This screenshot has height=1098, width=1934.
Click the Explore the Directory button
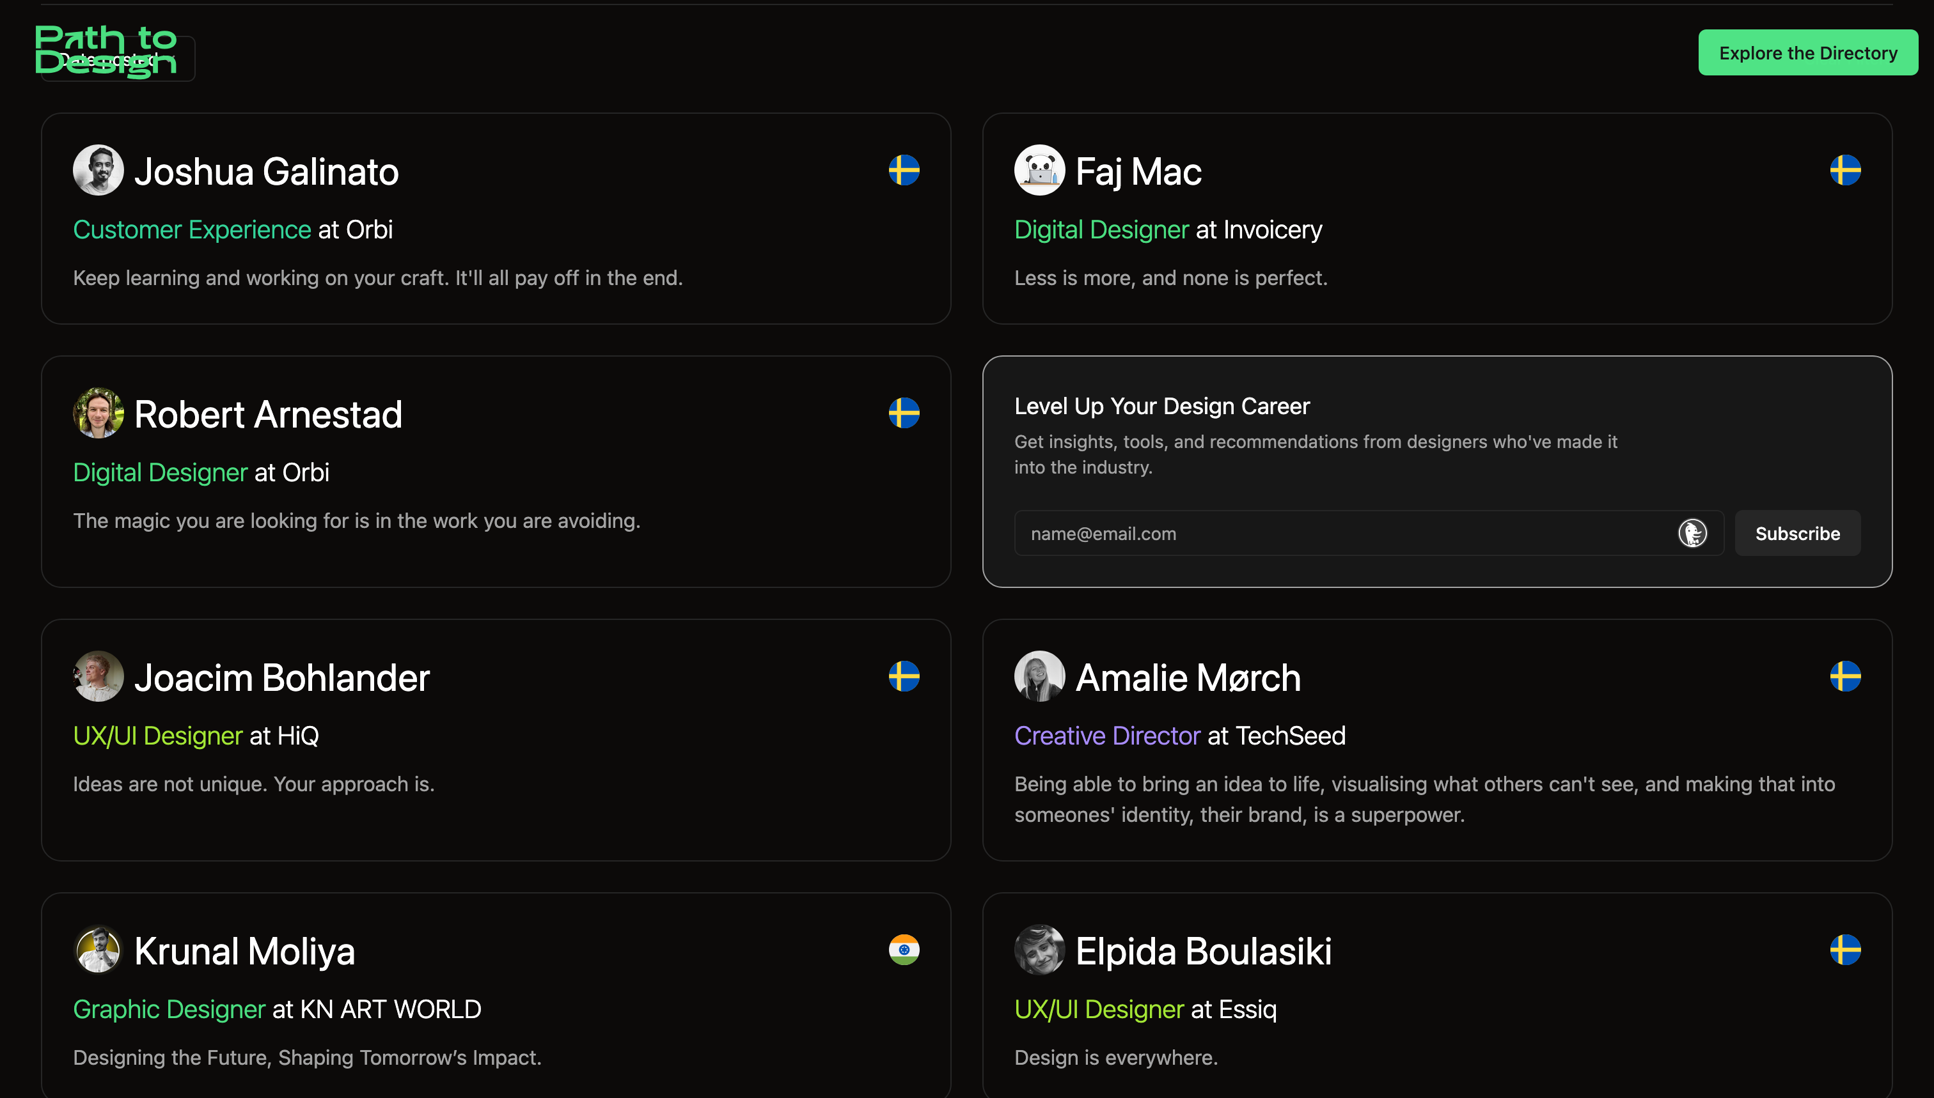[1807, 52]
